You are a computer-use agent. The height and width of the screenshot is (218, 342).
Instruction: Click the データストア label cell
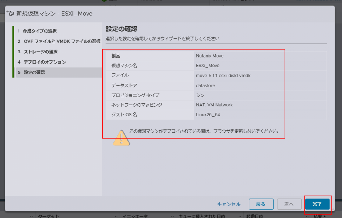150,85
